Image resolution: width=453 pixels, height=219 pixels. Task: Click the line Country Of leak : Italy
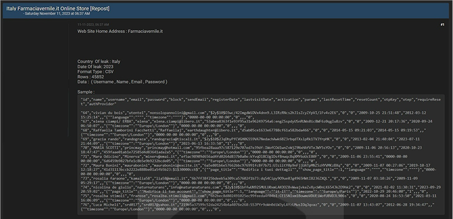[x=99, y=61]
